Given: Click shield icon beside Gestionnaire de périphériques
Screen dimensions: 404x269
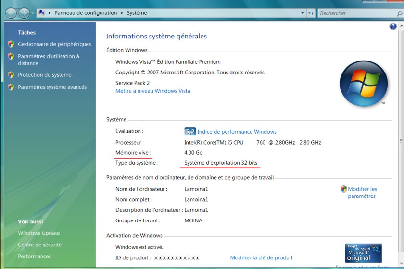Looking at the screenshot, I should point(11,44).
